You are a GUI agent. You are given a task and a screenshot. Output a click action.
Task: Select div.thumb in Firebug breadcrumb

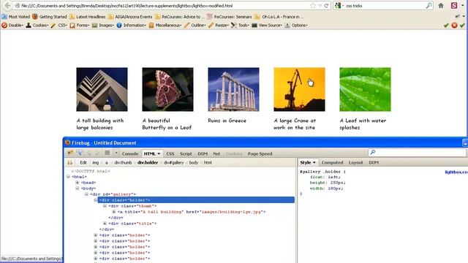pos(123,162)
